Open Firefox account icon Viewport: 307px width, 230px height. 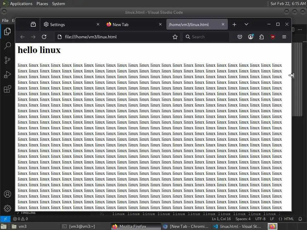pyautogui.click(x=251, y=37)
